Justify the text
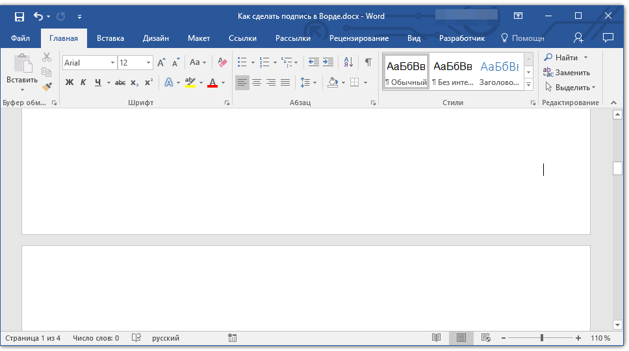Screen dimensions: 629x351 click(x=285, y=82)
